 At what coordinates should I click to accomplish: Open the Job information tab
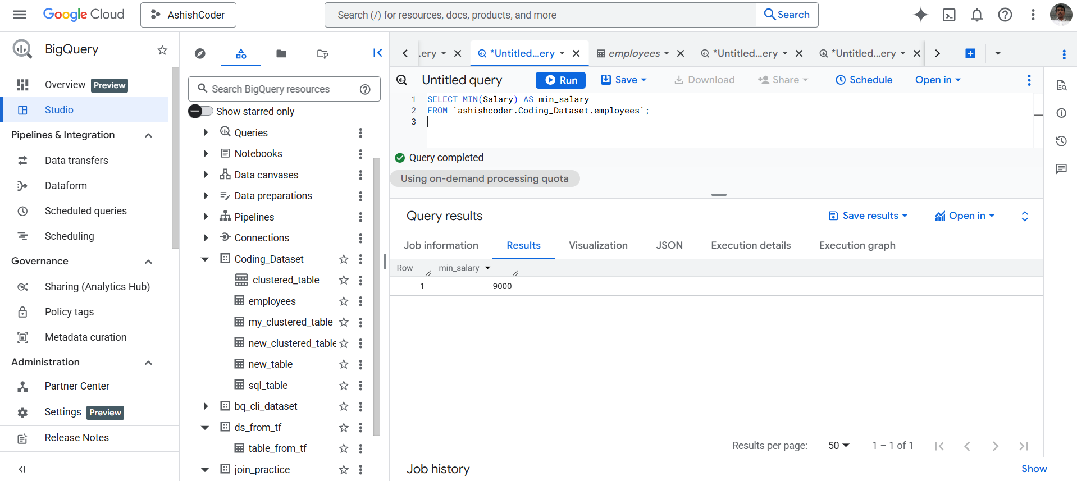pos(441,245)
